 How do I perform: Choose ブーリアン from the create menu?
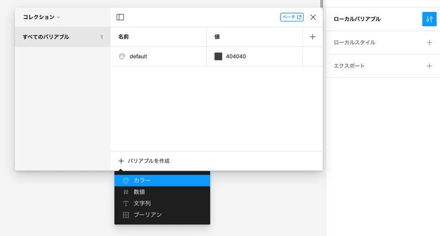coord(147,215)
